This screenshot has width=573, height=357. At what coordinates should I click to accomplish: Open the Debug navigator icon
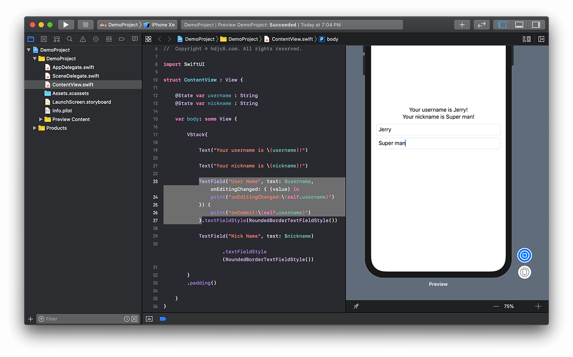click(109, 39)
